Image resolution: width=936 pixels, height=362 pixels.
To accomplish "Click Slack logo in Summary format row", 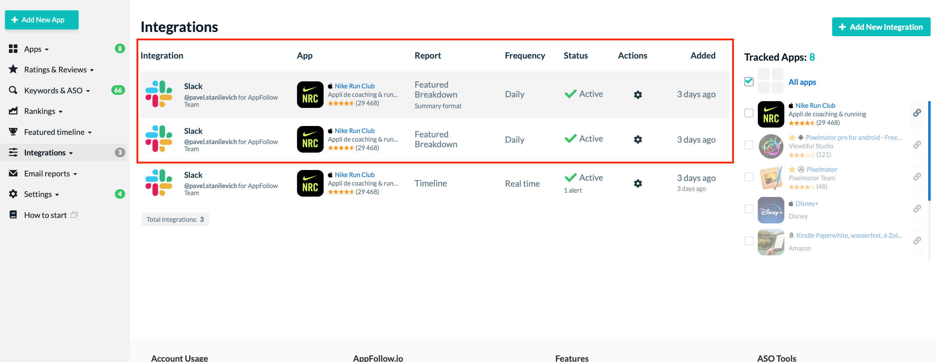I will pyautogui.click(x=159, y=94).
